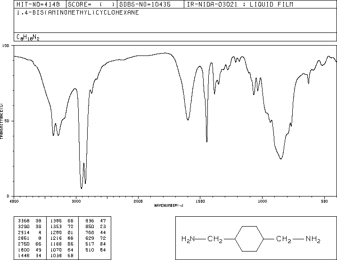Click the broad 850 peak minimum
This screenshot has width=337, height=260.
(x=281, y=159)
